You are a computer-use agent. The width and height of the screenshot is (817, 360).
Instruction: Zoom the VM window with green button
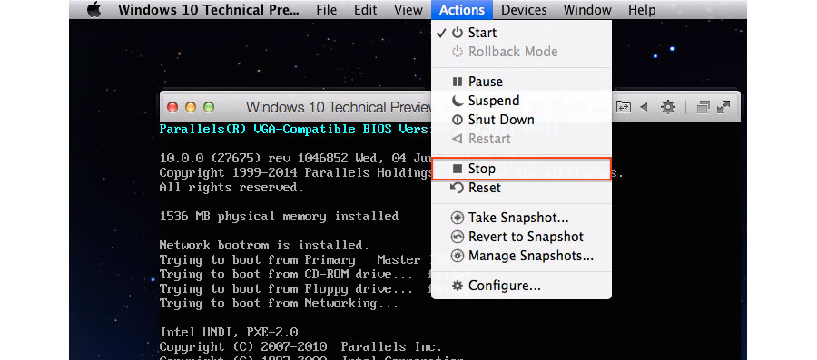click(x=209, y=107)
